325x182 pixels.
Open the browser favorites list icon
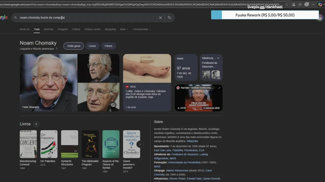(x=300, y=5)
